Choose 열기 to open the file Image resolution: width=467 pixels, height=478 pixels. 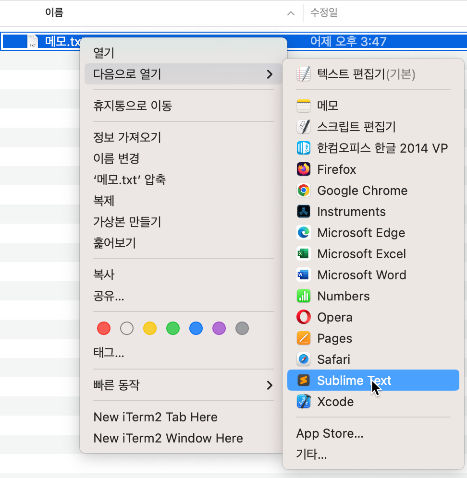[183, 53]
